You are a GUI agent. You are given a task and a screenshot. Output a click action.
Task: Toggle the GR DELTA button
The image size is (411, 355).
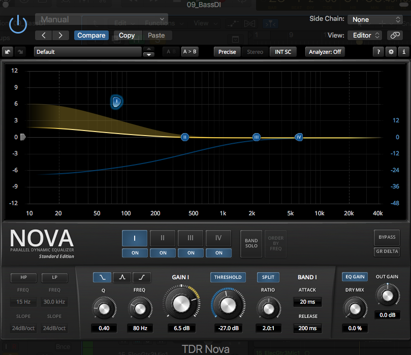click(387, 251)
